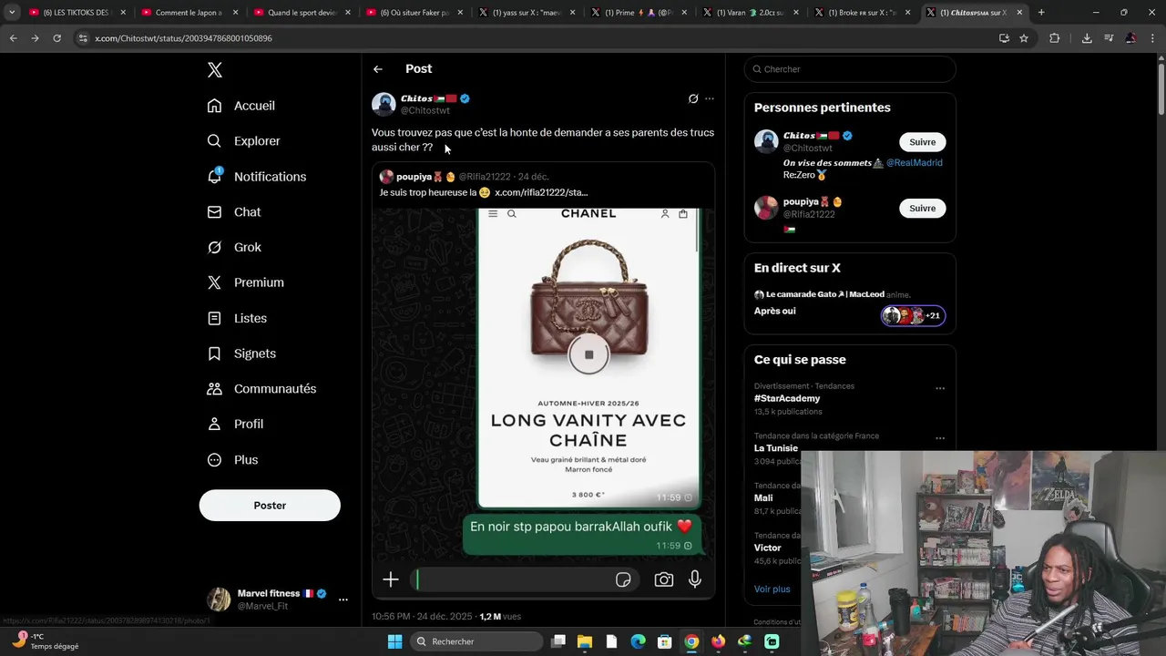Open the #StarAcademy trend
This screenshot has height=656, width=1166.
click(x=787, y=398)
